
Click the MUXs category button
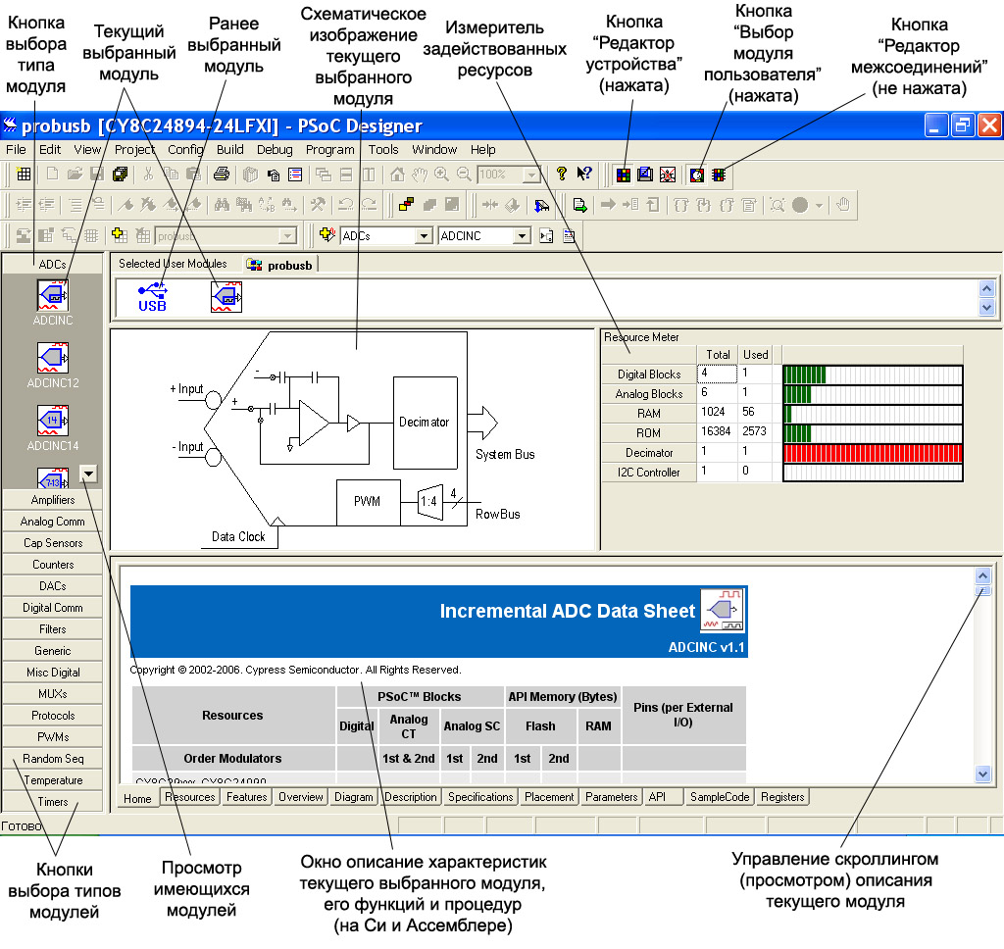(53, 693)
